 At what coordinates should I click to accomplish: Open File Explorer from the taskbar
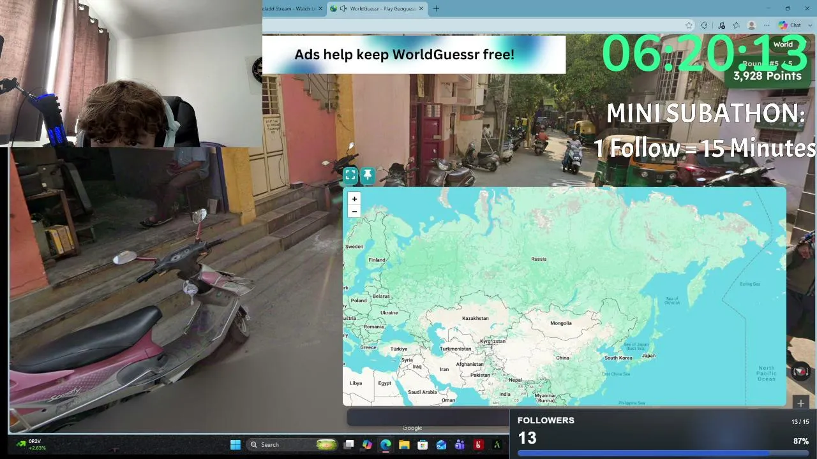coord(404,444)
